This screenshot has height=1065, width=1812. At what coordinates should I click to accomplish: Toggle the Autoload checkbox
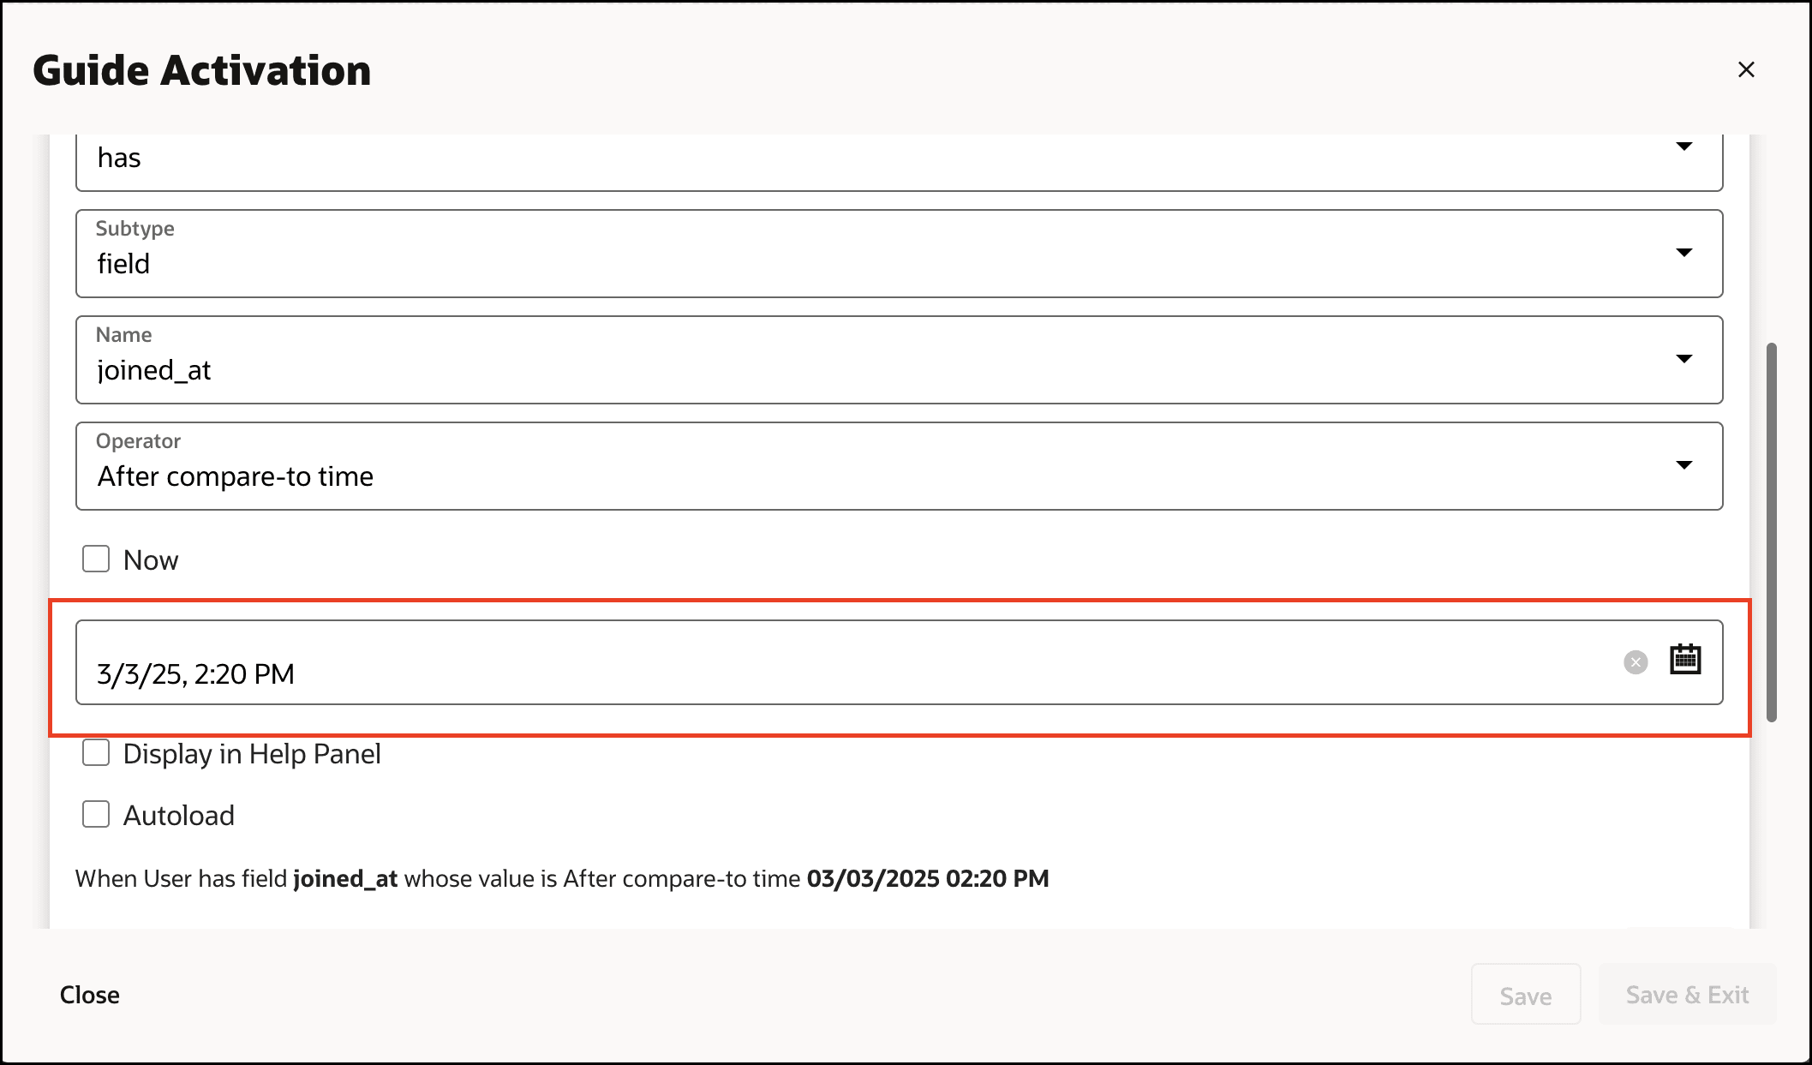[x=96, y=815]
